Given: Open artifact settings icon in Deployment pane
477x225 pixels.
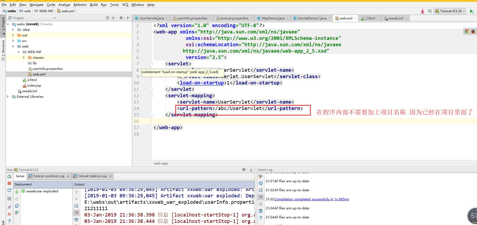Looking at the screenshot, I should click(x=17, y=213).
